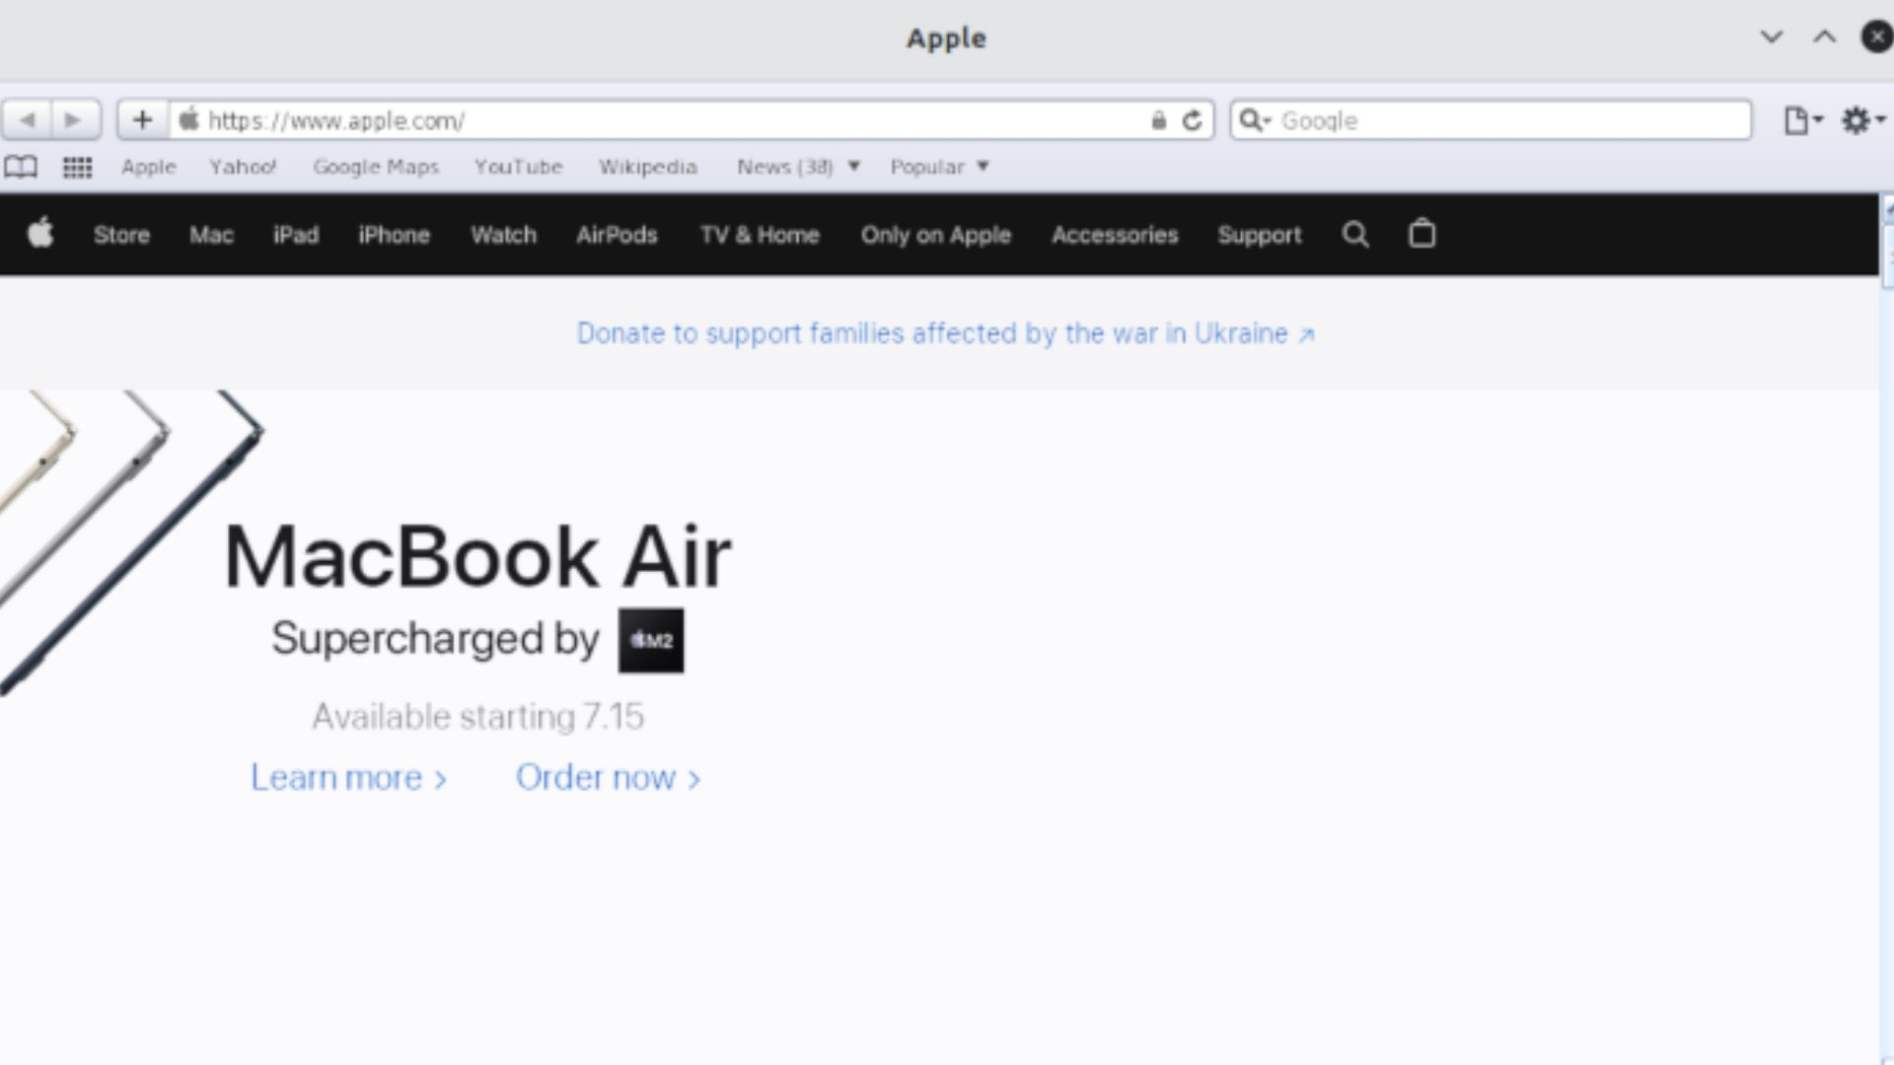Reload the page with the refresh icon
This screenshot has width=1894, height=1065.
point(1193,120)
